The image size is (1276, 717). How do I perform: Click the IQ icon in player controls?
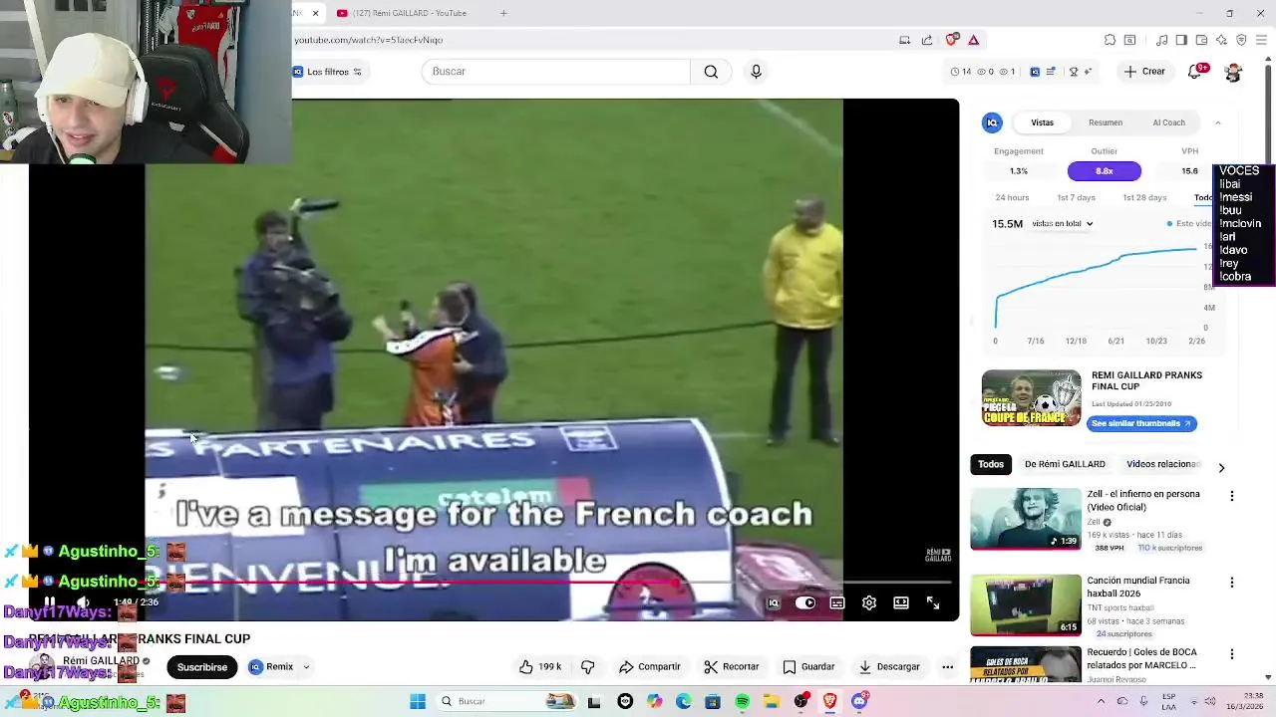(x=773, y=602)
